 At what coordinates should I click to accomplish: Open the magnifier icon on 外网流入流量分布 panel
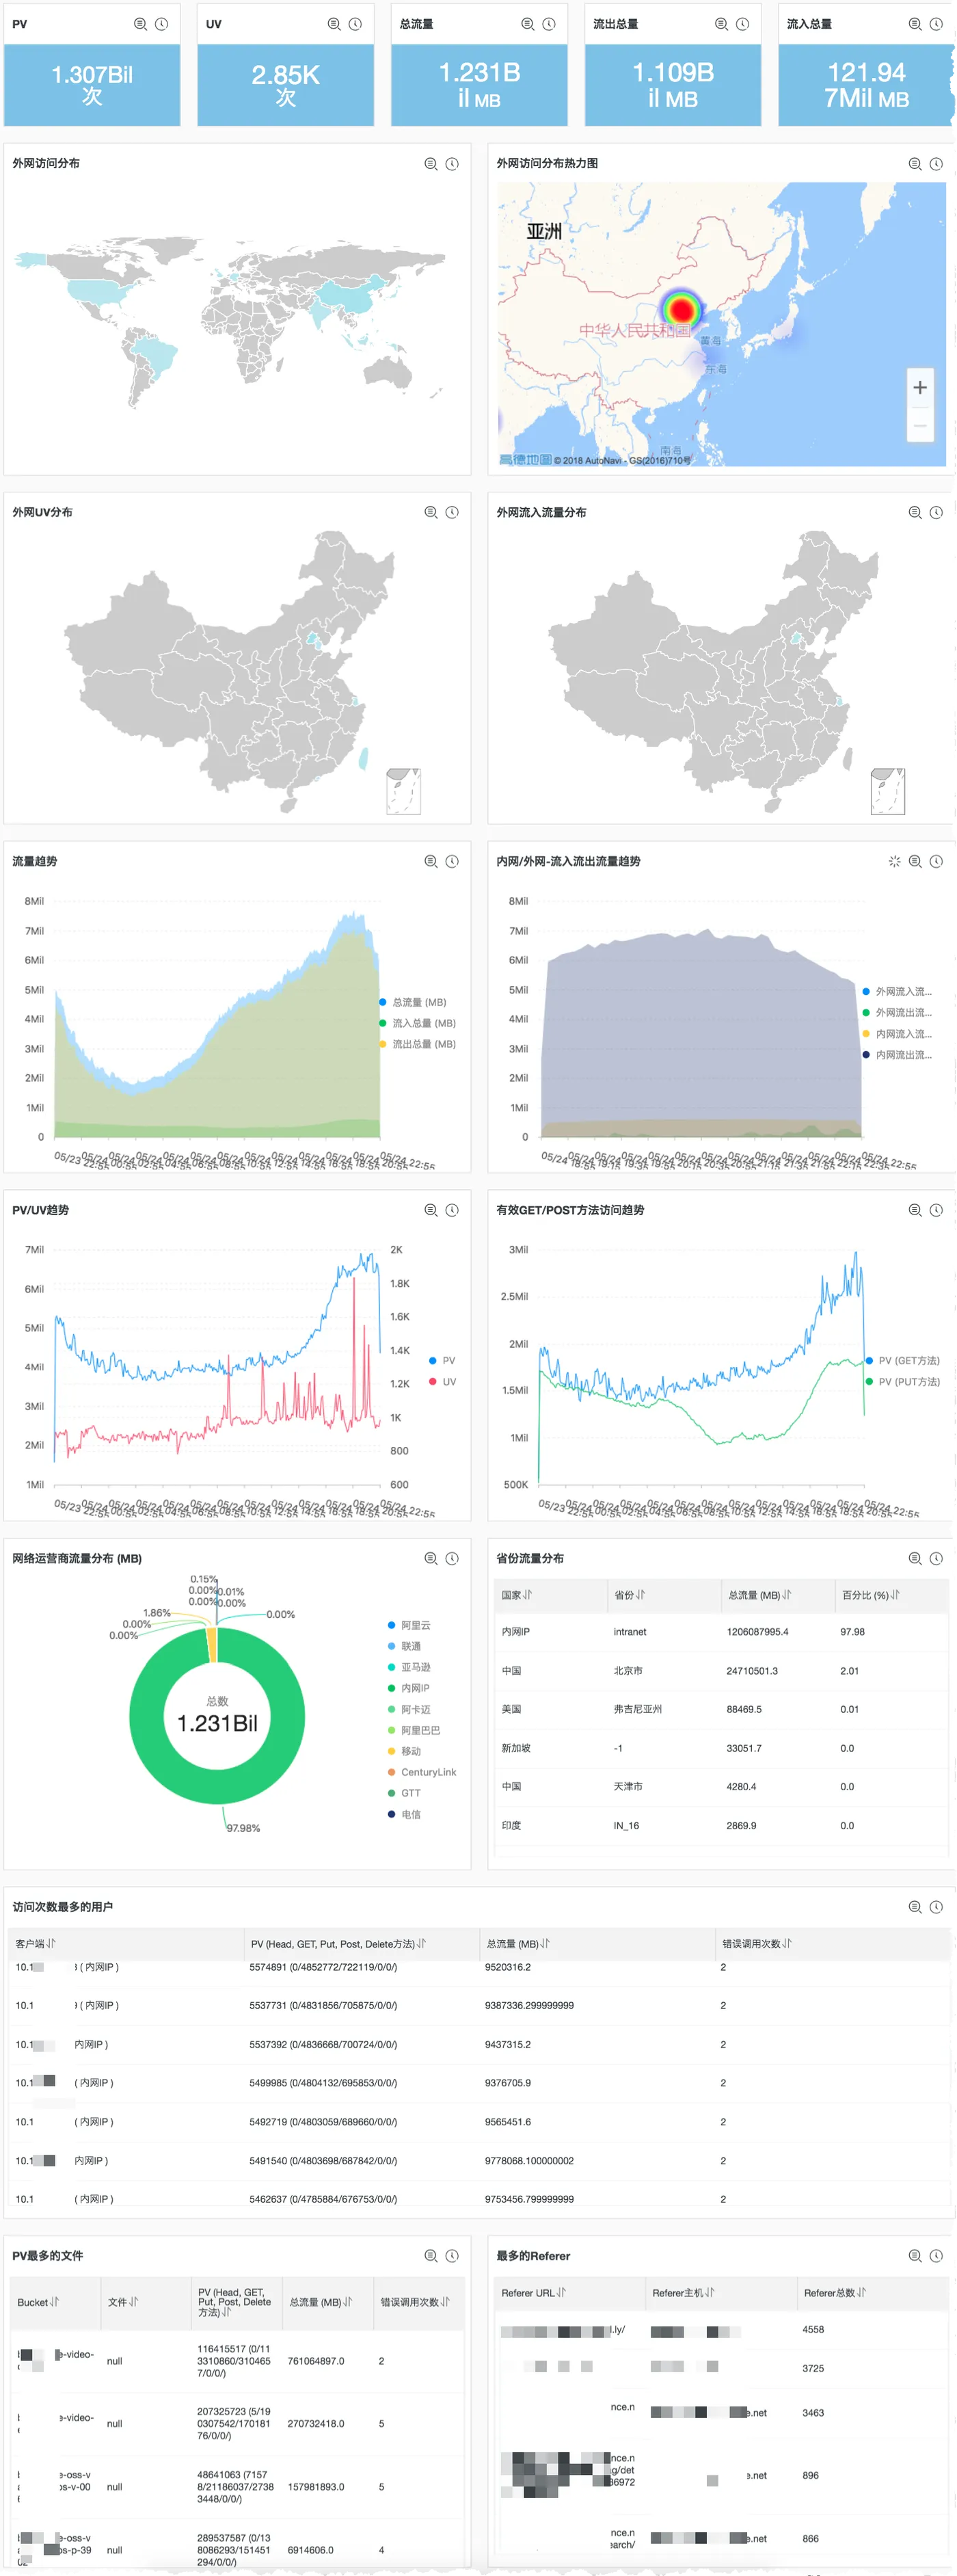pos(915,512)
